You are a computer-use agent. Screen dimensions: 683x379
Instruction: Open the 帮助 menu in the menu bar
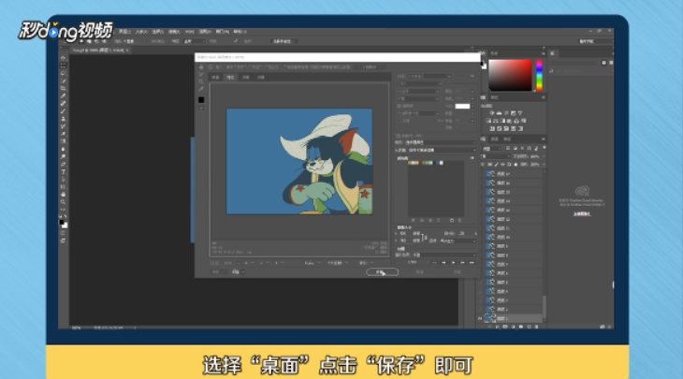pos(240,32)
